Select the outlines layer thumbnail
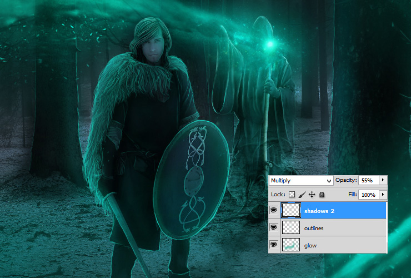The height and width of the screenshot is (278, 411). (x=291, y=227)
